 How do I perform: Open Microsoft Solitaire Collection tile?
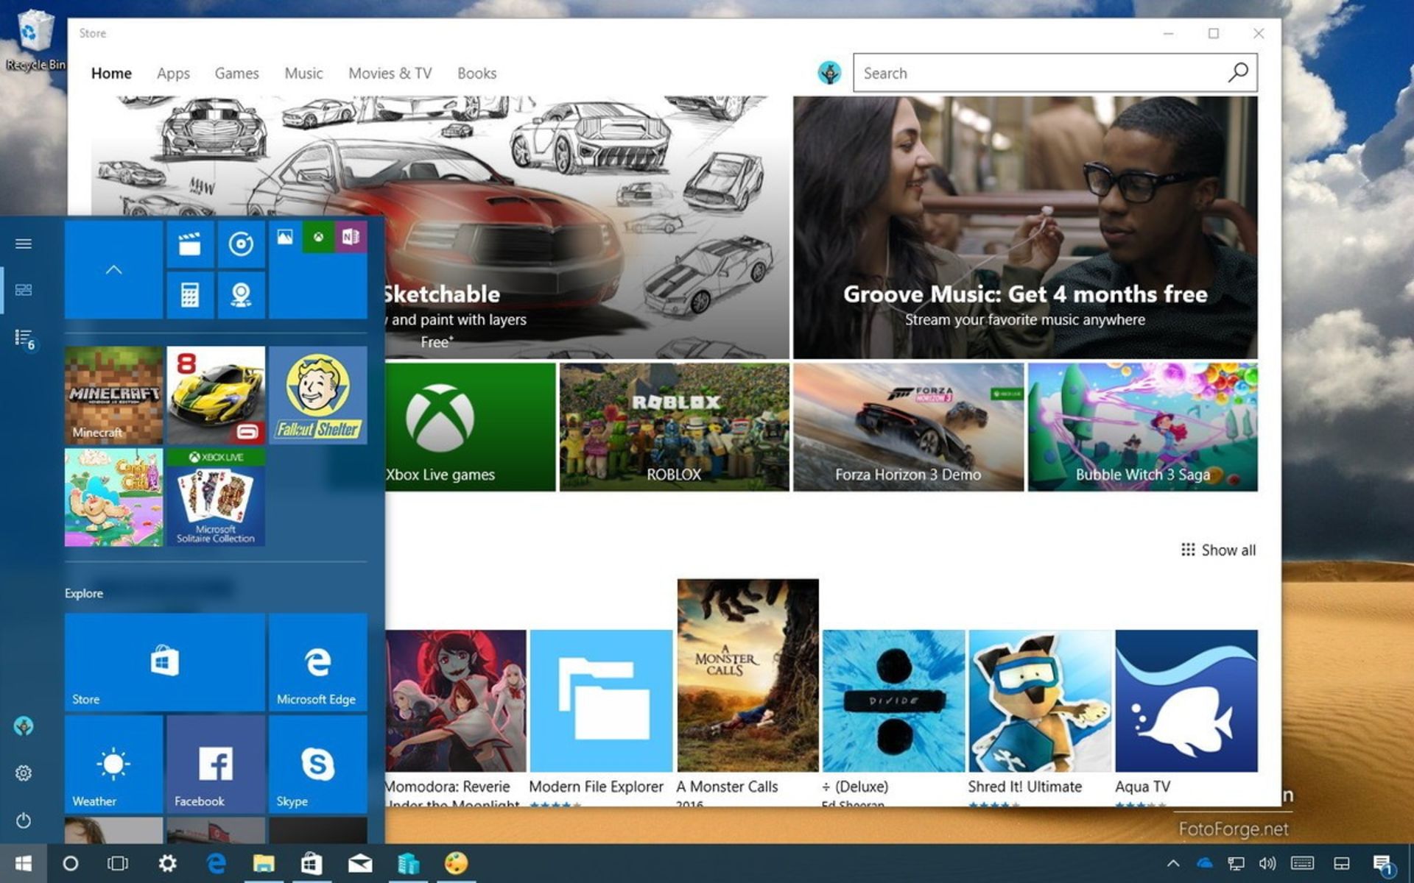[216, 497]
